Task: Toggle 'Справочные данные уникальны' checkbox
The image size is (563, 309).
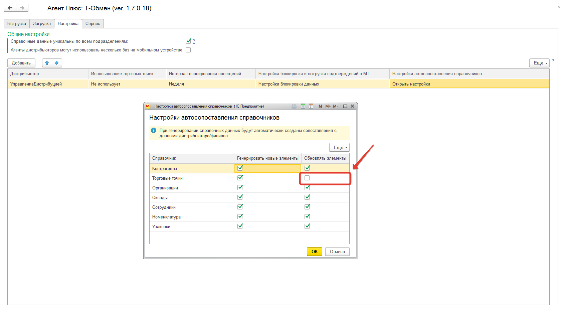Action: 188,41
